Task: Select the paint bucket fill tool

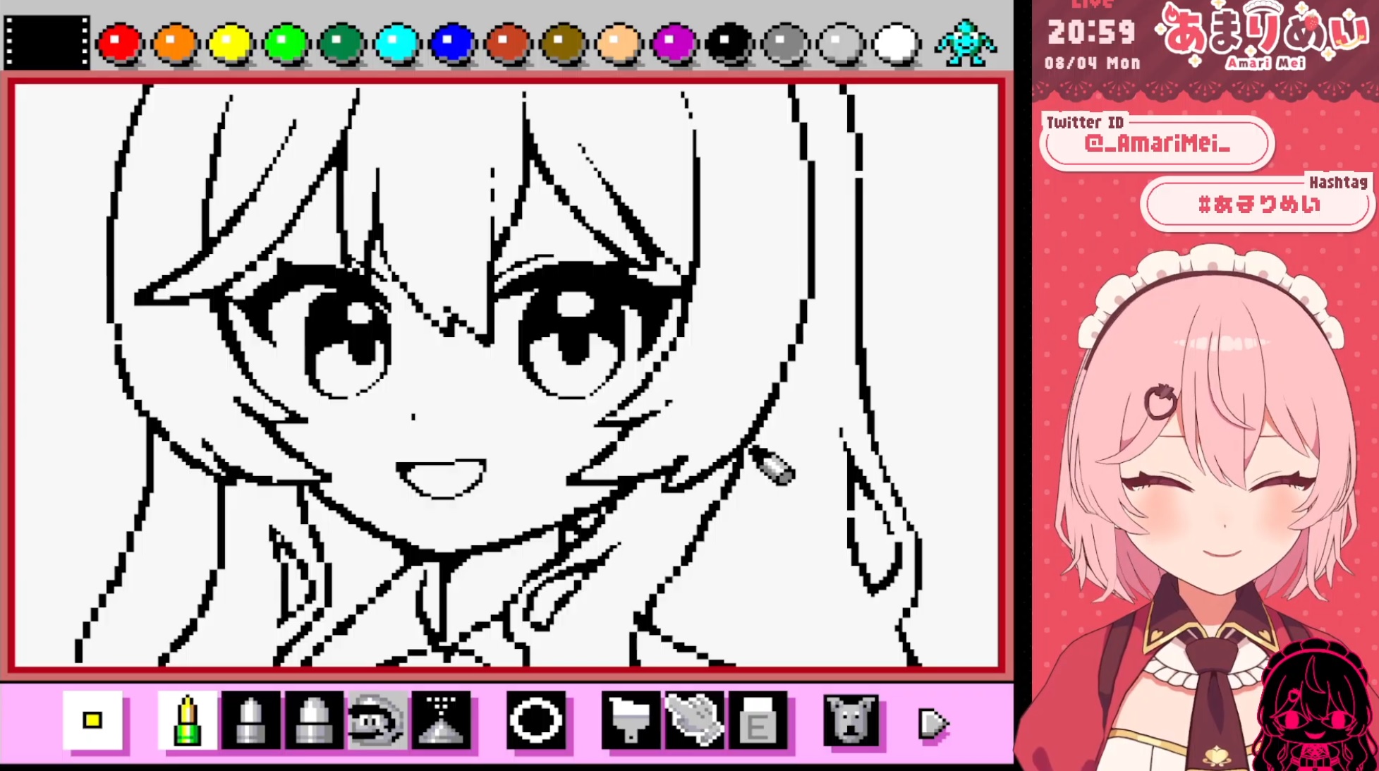Action: tap(631, 721)
